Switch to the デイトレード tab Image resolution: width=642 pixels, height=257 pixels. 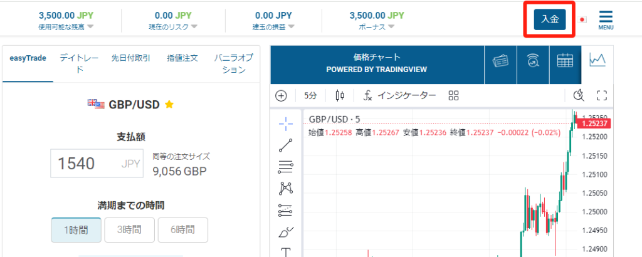click(79, 63)
